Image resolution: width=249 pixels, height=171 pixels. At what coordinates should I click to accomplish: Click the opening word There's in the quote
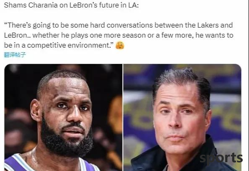tap(18, 25)
